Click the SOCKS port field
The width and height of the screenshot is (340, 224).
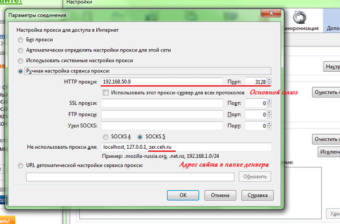256,126
